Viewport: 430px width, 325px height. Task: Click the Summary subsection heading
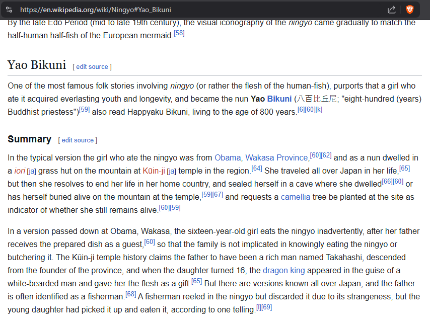(x=29, y=139)
